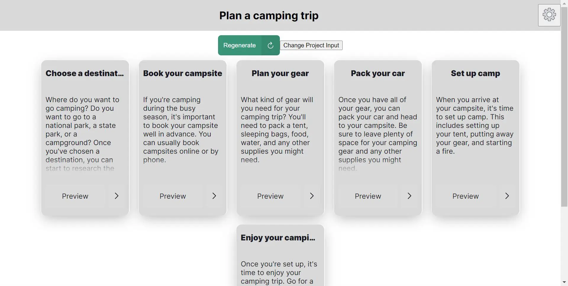
Task: Preview the Plan your gear step
Action: [x=270, y=196]
